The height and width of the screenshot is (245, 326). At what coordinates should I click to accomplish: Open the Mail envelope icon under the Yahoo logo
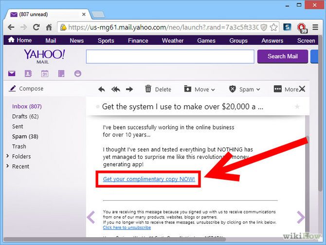point(12,74)
